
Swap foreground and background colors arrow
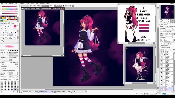pyautogui.click(x=18, y=26)
